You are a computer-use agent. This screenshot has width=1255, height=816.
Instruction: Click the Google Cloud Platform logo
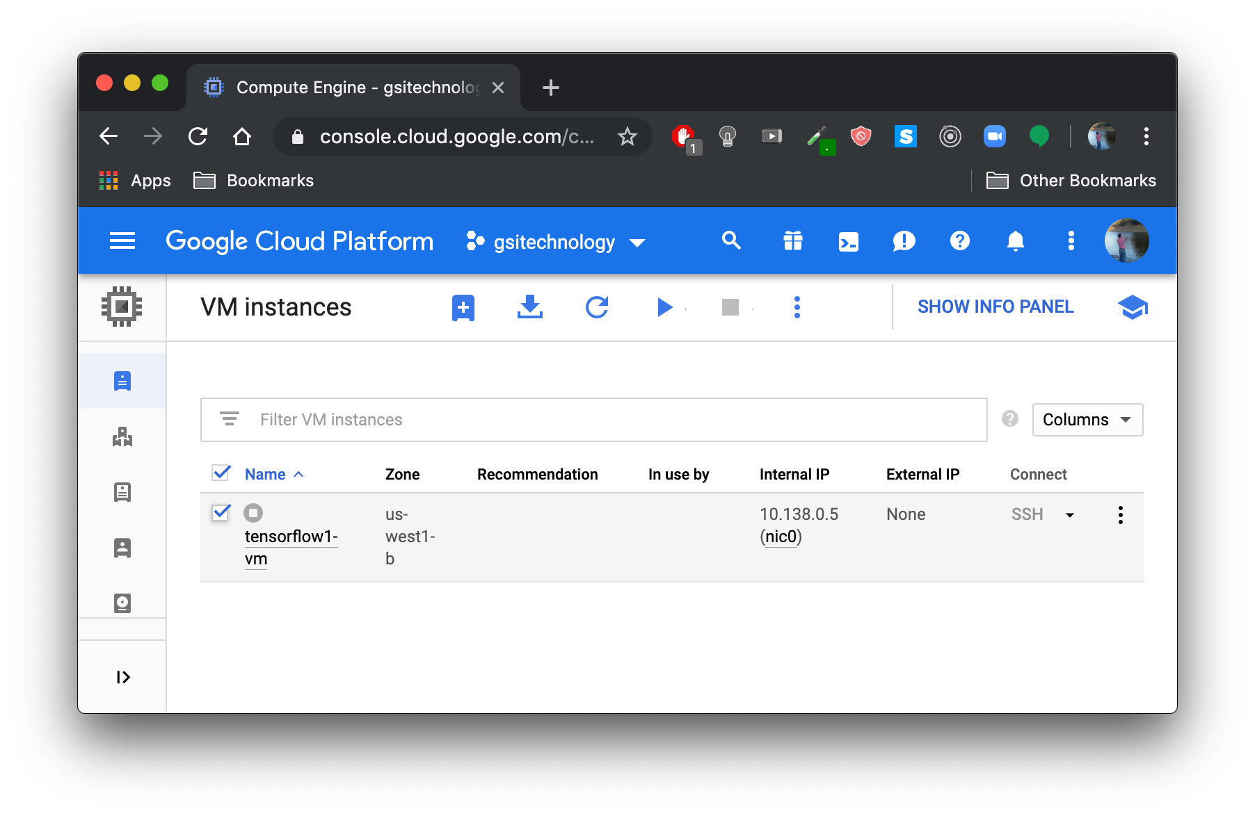click(x=299, y=241)
